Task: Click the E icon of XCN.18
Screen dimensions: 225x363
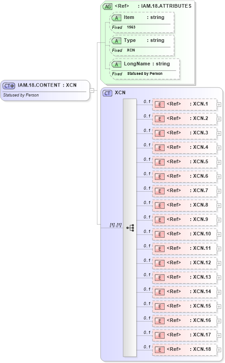Action: coord(160,350)
